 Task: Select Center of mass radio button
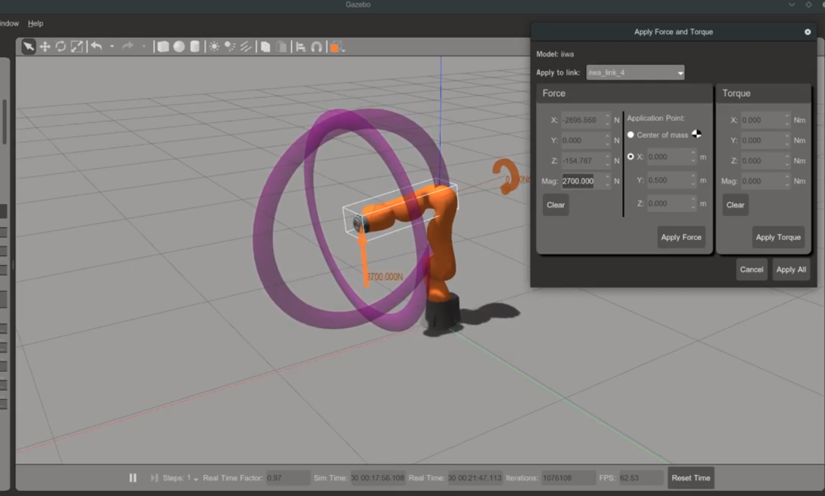631,135
